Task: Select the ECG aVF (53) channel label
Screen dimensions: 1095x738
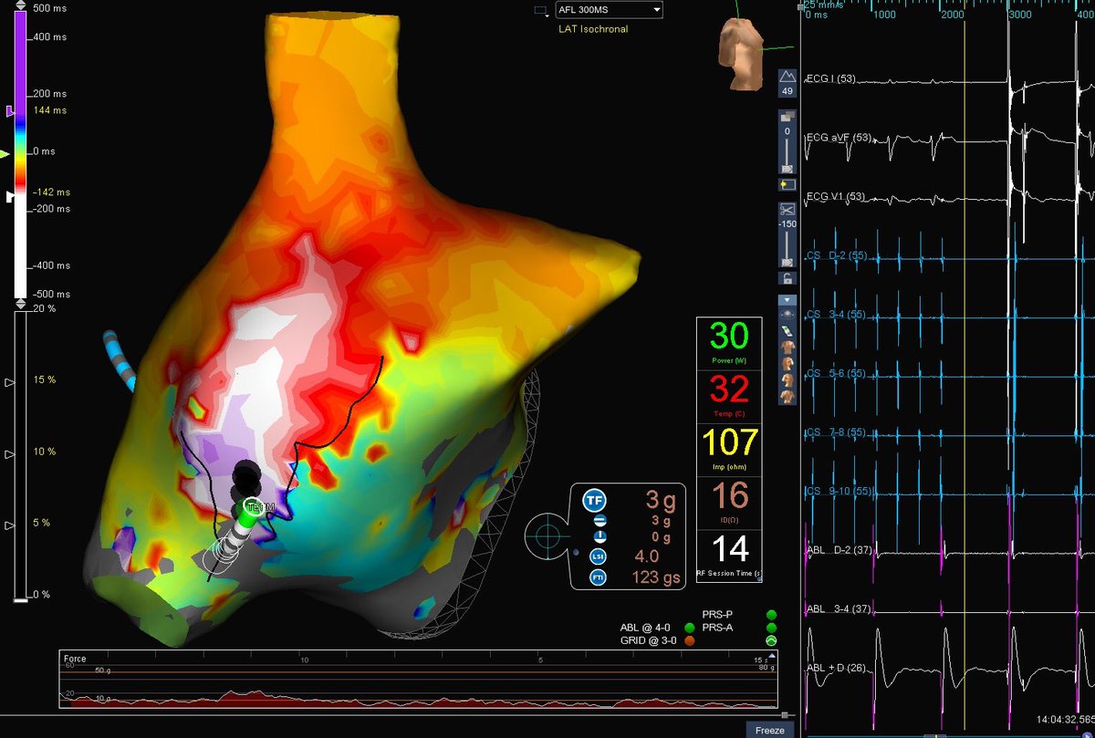Action: (x=838, y=138)
